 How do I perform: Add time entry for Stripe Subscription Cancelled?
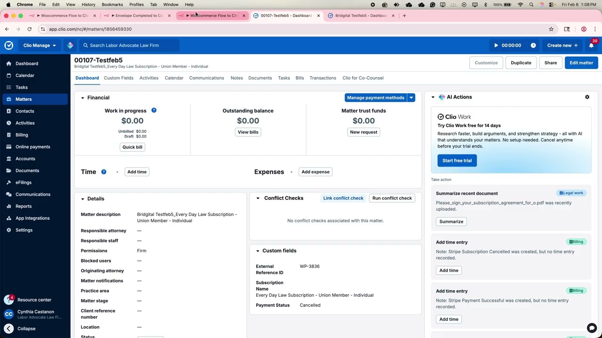[x=449, y=270]
